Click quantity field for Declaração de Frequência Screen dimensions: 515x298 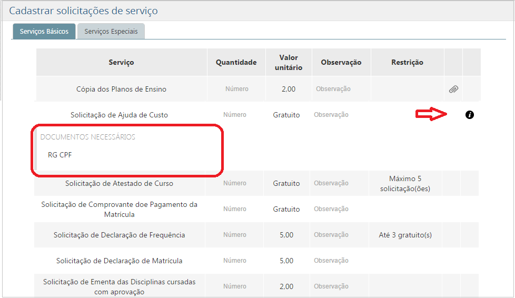pyautogui.click(x=234, y=235)
